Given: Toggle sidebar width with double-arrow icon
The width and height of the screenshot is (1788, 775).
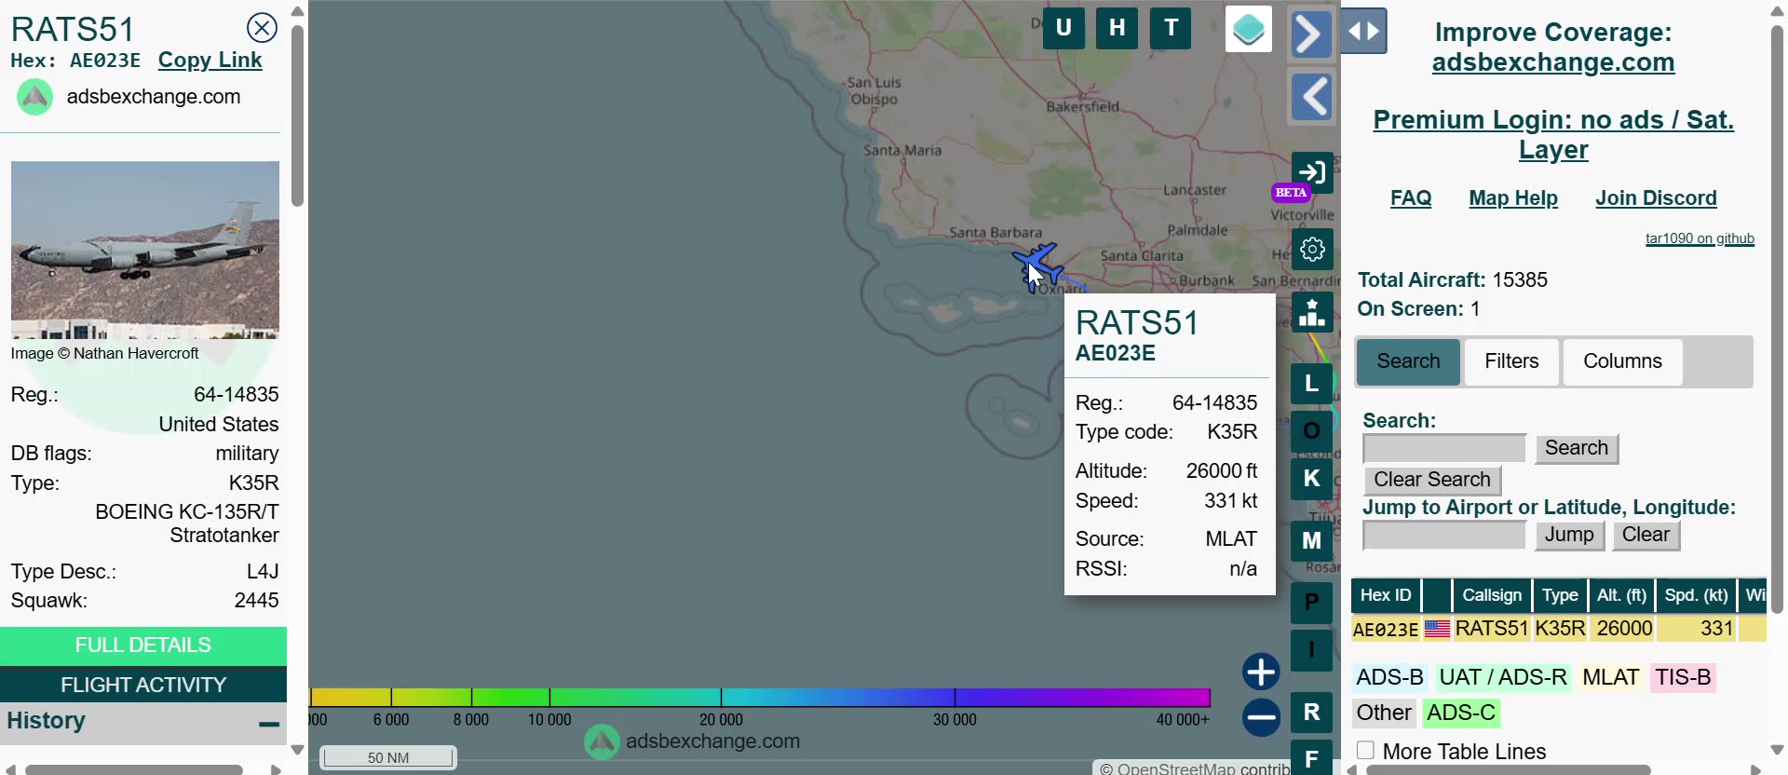Looking at the screenshot, I should [x=1364, y=32].
